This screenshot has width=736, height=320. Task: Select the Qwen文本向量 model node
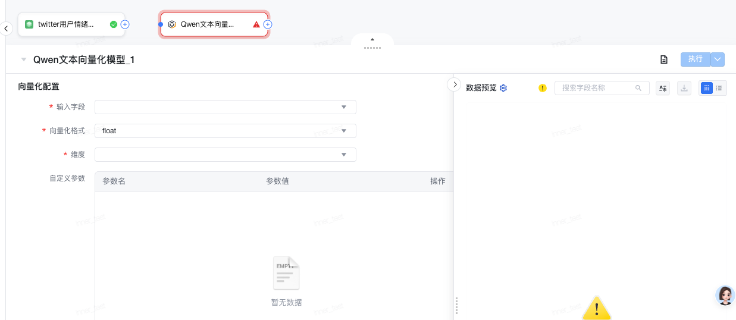(214, 24)
